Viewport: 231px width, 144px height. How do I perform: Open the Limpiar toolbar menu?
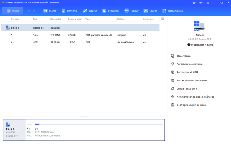(131, 11)
